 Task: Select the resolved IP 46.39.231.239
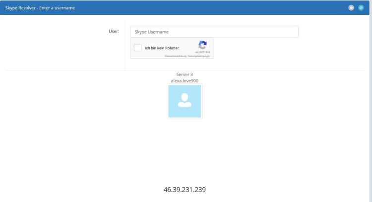pyautogui.click(x=185, y=190)
